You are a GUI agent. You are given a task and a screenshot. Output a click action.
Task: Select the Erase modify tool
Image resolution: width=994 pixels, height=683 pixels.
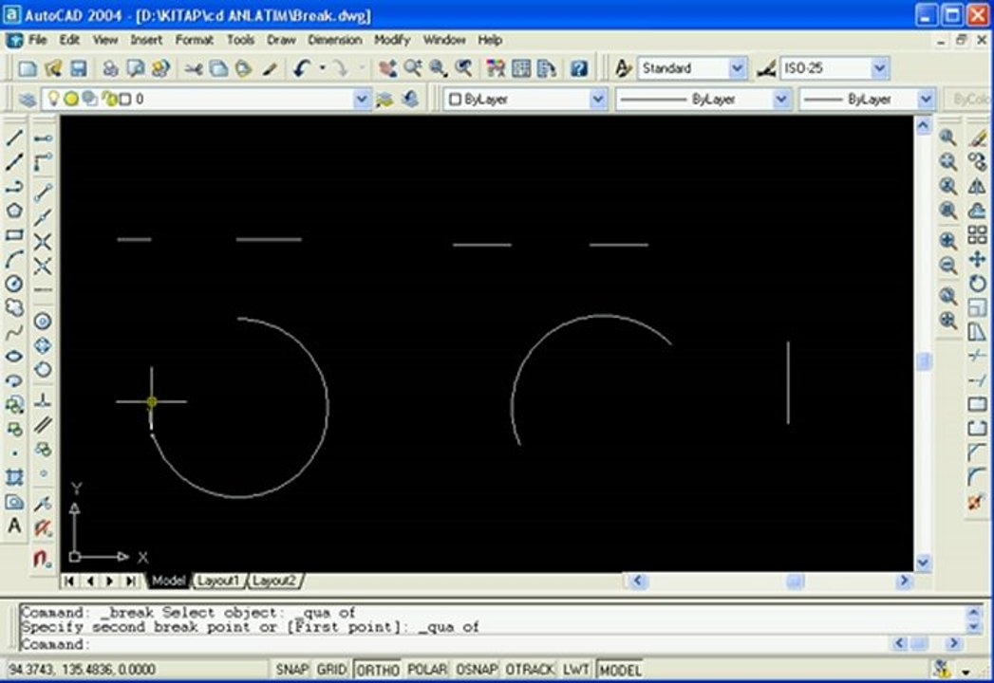(977, 138)
